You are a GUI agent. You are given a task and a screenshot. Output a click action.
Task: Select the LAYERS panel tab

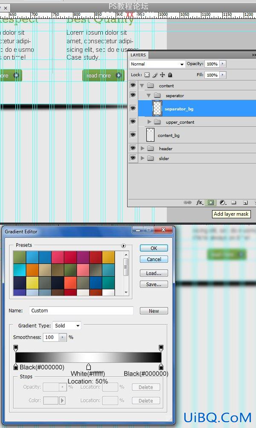tap(138, 55)
